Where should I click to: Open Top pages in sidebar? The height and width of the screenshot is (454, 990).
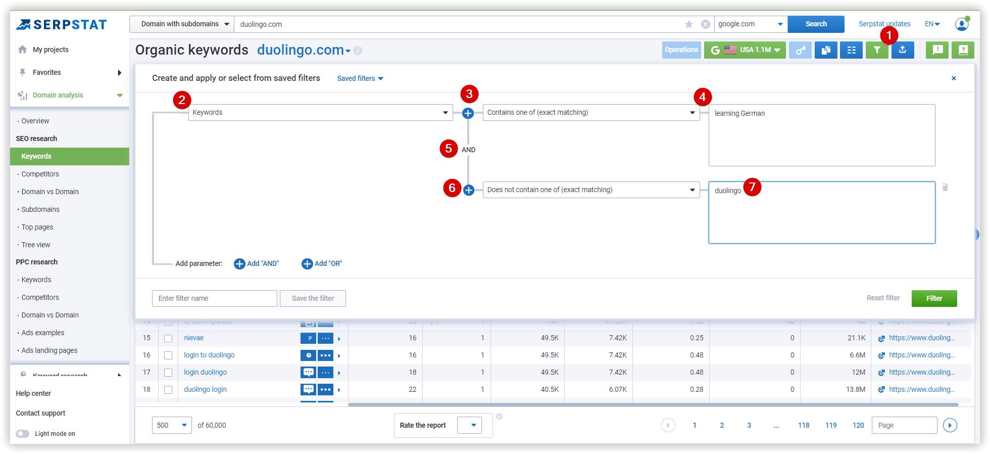coord(37,227)
